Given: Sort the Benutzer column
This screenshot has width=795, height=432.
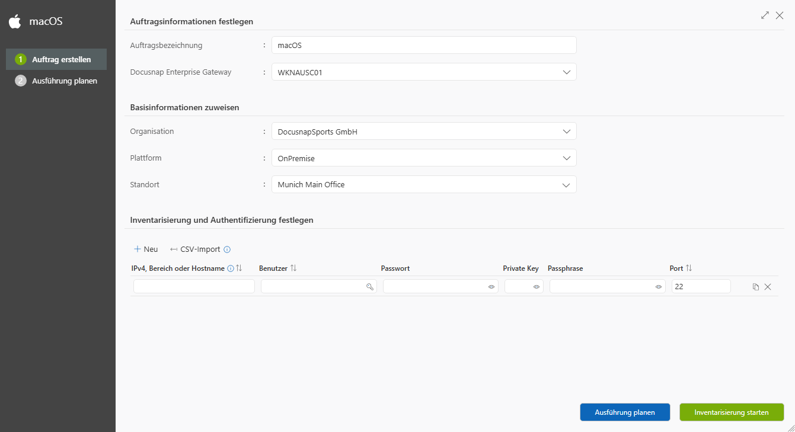Looking at the screenshot, I should coord(293,268).
